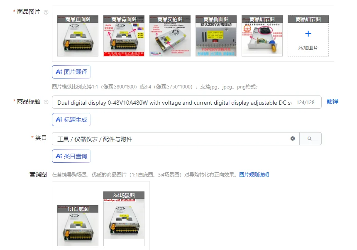Click the 商品标题 input field
This screenshot has height=250, width=357.
coord(187,102)
